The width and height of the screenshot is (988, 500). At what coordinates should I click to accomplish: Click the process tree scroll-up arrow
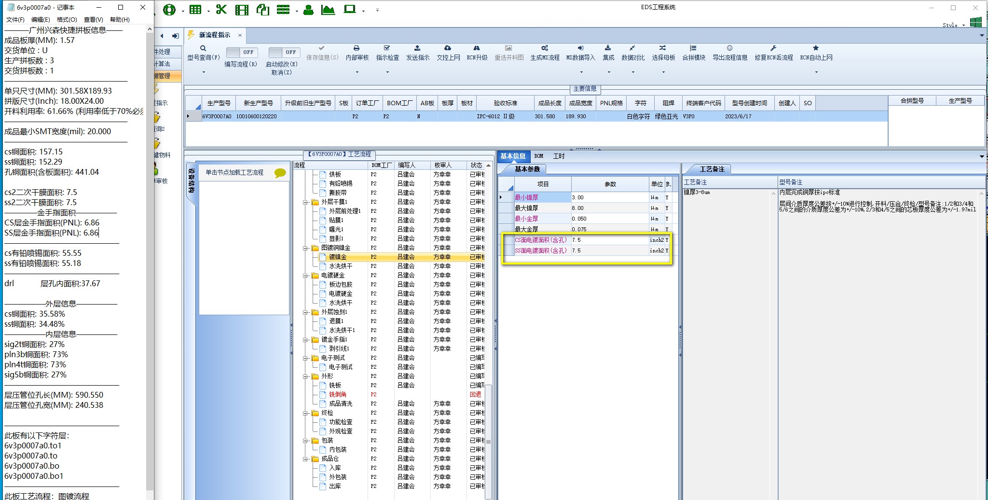click(x=489, y=166)
